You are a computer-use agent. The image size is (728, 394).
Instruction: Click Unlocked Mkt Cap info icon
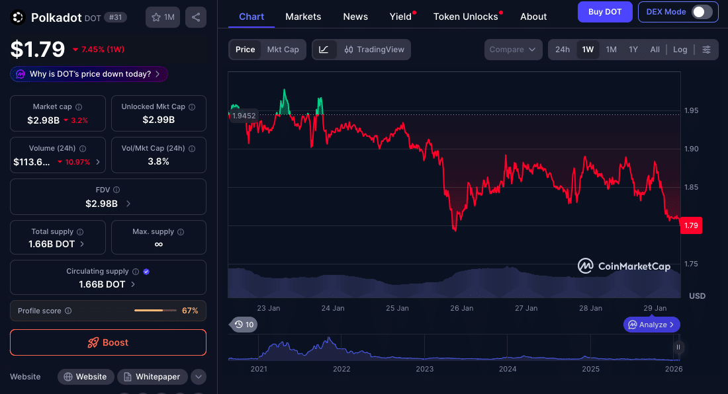click(x=192, y=107)
